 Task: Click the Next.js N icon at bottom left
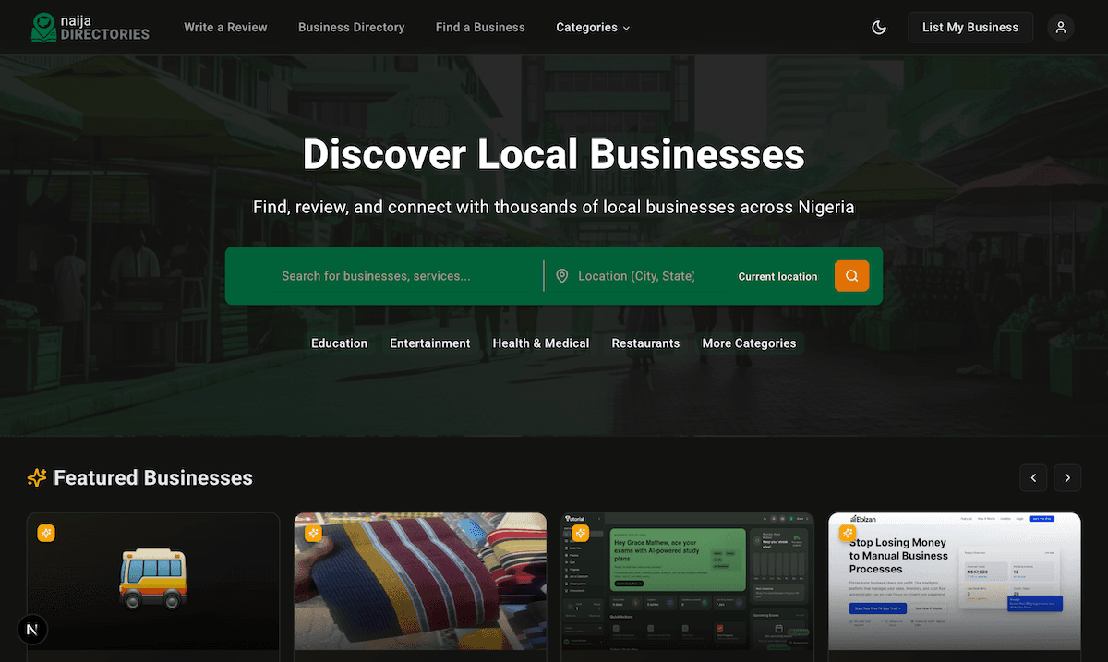pyautogui.click(x=32, y=629)
